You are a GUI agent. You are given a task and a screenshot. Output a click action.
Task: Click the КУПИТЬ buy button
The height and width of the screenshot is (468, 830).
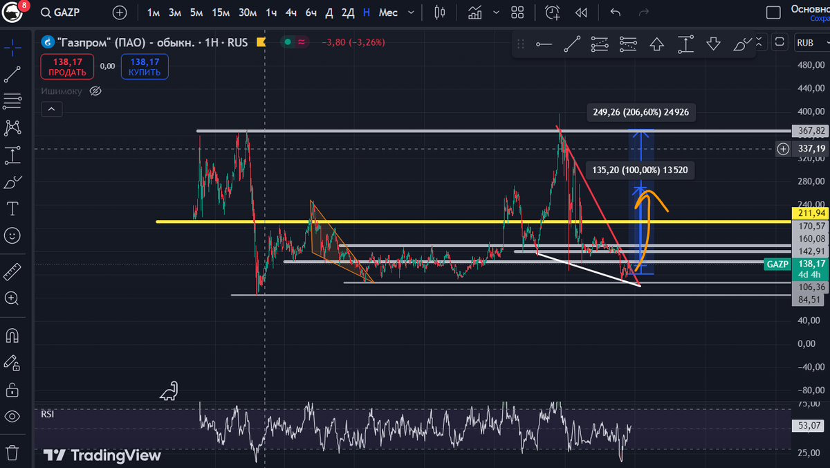tap(145, 67)
